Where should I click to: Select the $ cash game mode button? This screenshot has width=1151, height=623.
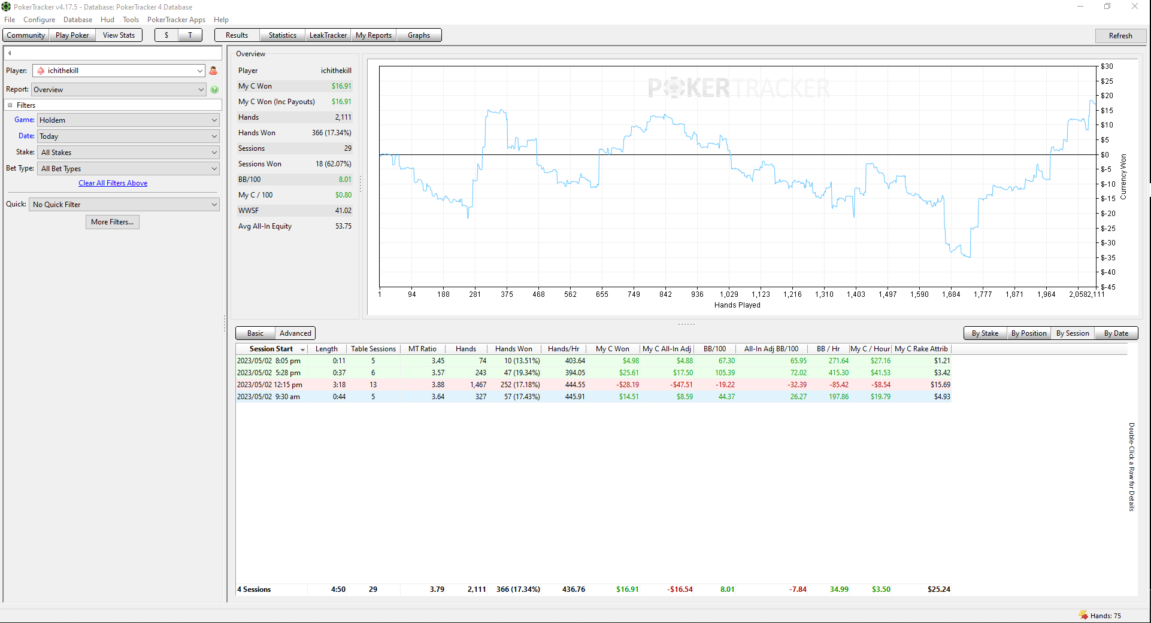[x=166, y=35]
